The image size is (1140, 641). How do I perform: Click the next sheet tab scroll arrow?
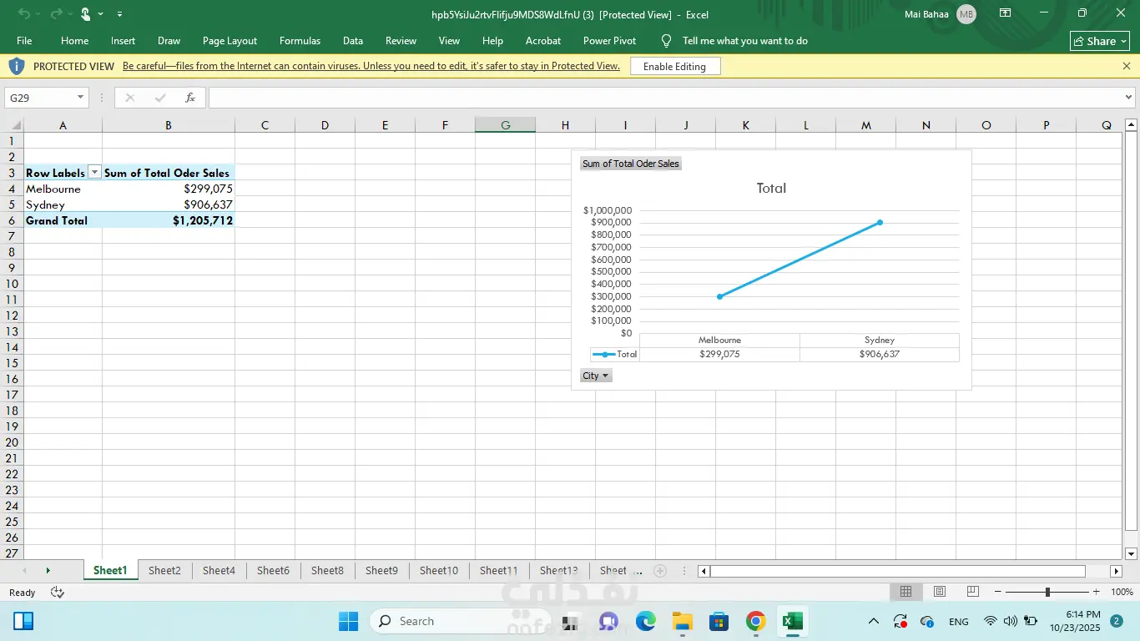48,571
